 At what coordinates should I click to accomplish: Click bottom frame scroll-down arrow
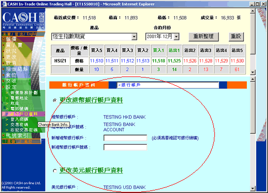pos(253,188)
